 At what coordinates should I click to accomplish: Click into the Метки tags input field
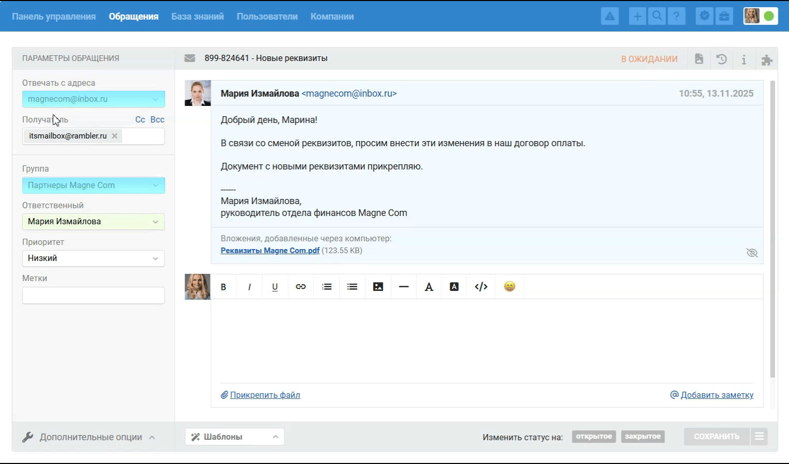(x=93, y=296)
